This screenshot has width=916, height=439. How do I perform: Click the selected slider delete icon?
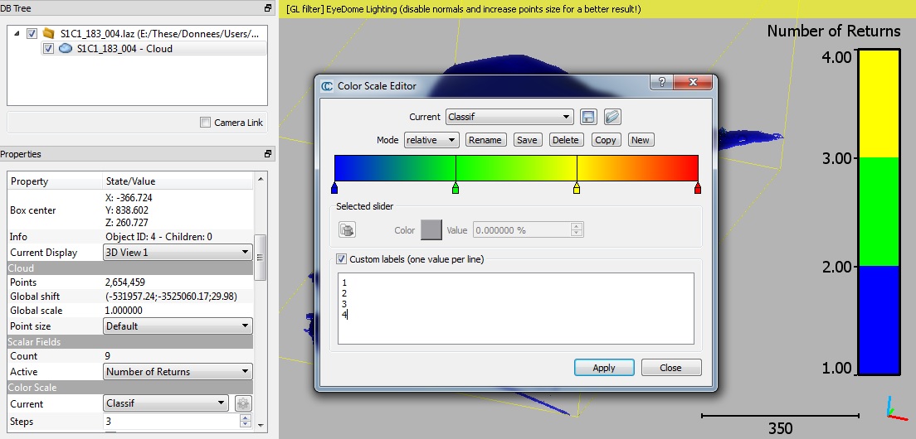click(x=348, y=229)
